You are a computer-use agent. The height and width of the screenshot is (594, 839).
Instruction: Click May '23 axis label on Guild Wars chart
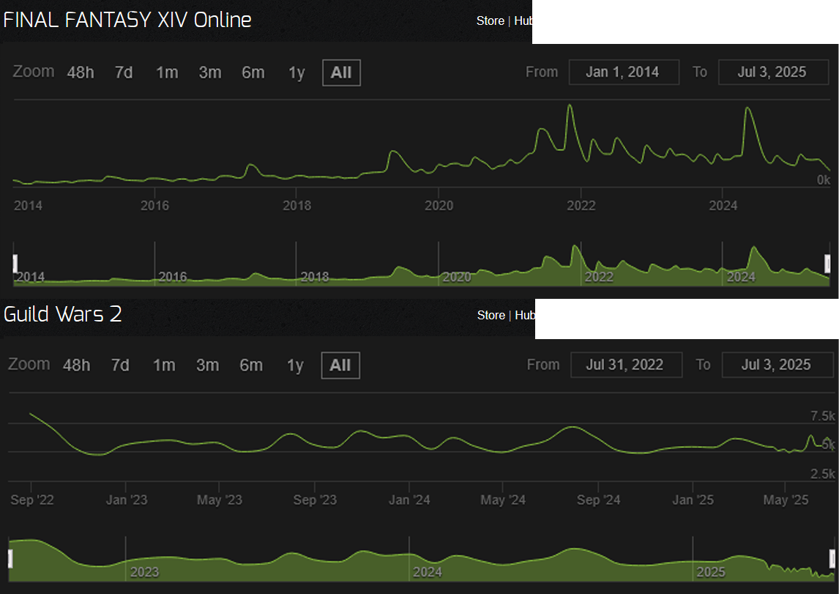220,500
